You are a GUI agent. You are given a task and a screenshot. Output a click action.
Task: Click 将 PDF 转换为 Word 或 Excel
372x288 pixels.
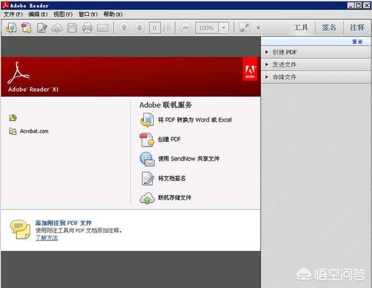point(195,120)
